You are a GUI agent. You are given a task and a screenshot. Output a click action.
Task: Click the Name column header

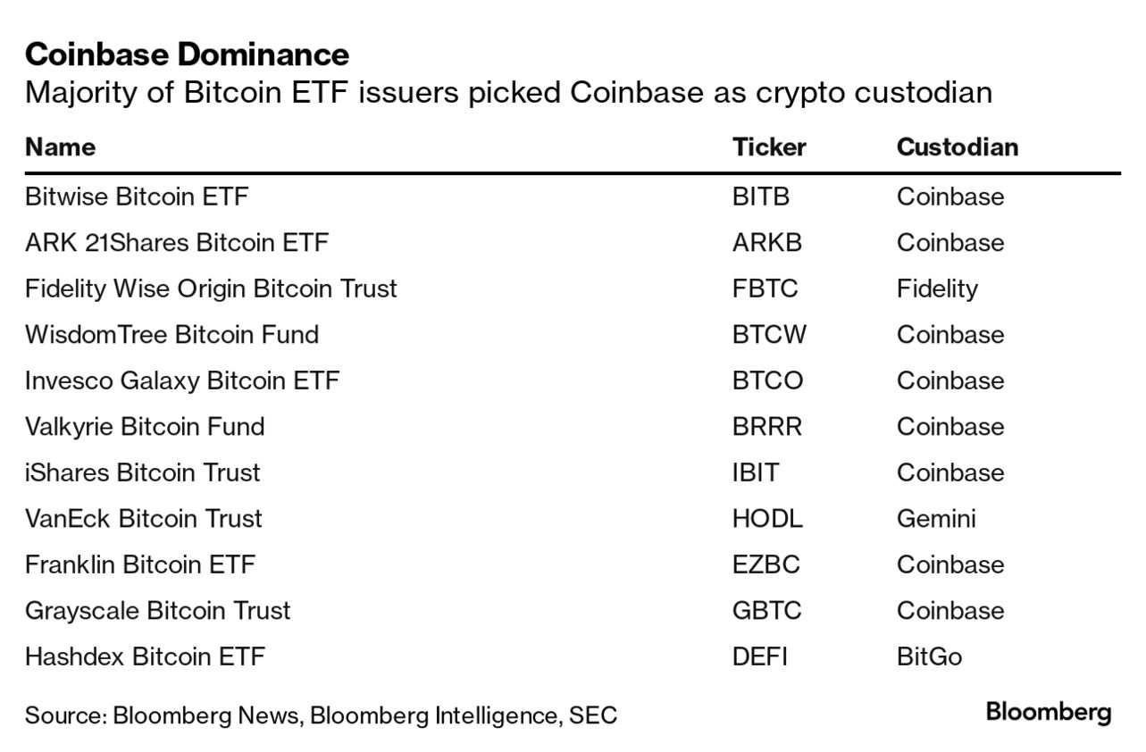click(60, 146)
